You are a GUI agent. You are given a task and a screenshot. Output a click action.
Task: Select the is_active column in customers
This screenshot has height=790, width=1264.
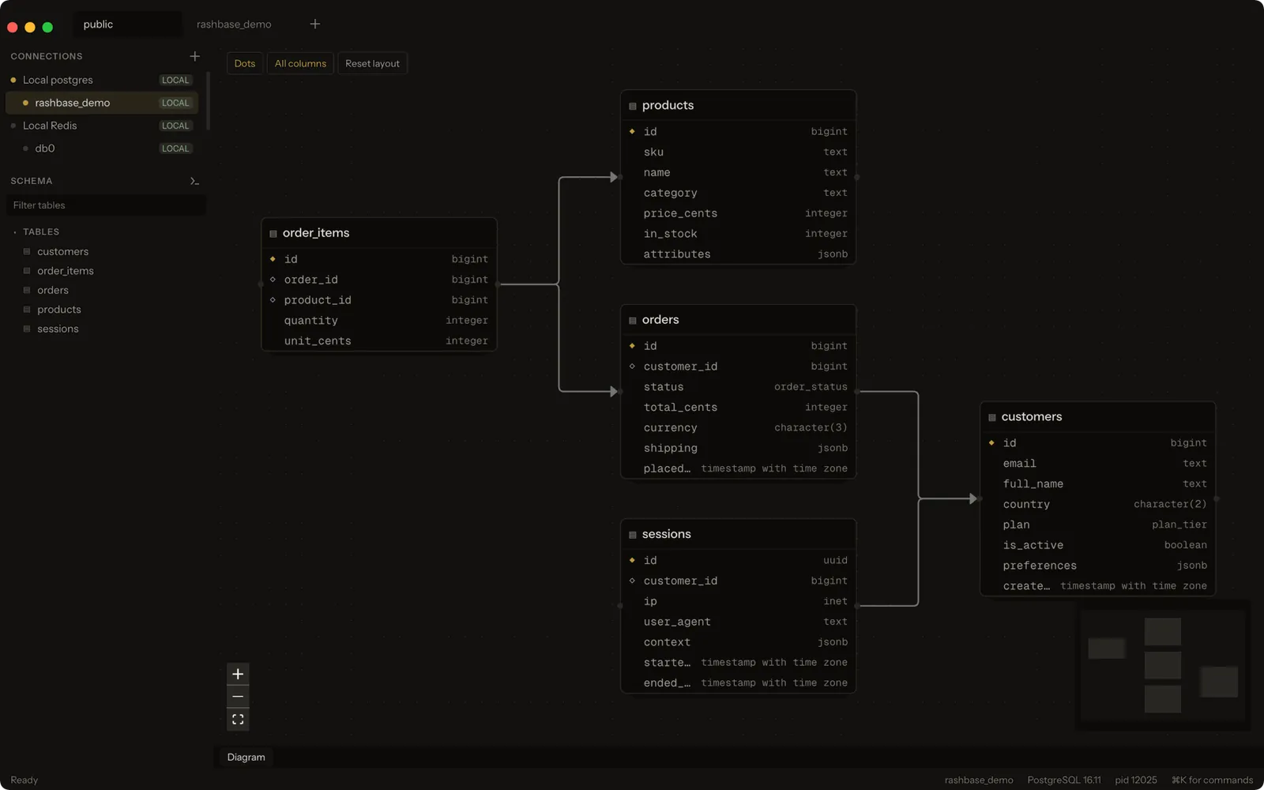click(1098, 545)
